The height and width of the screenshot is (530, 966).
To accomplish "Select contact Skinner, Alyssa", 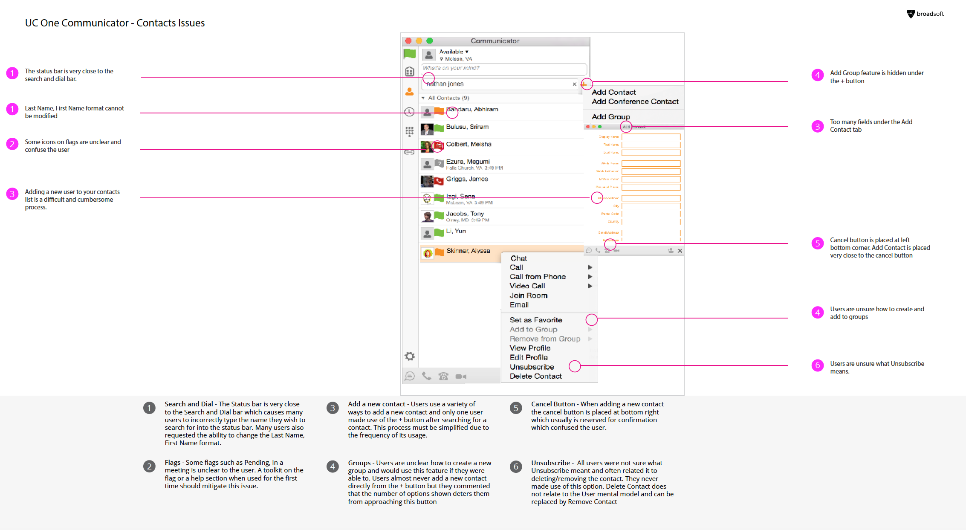I will click(501, 253).
